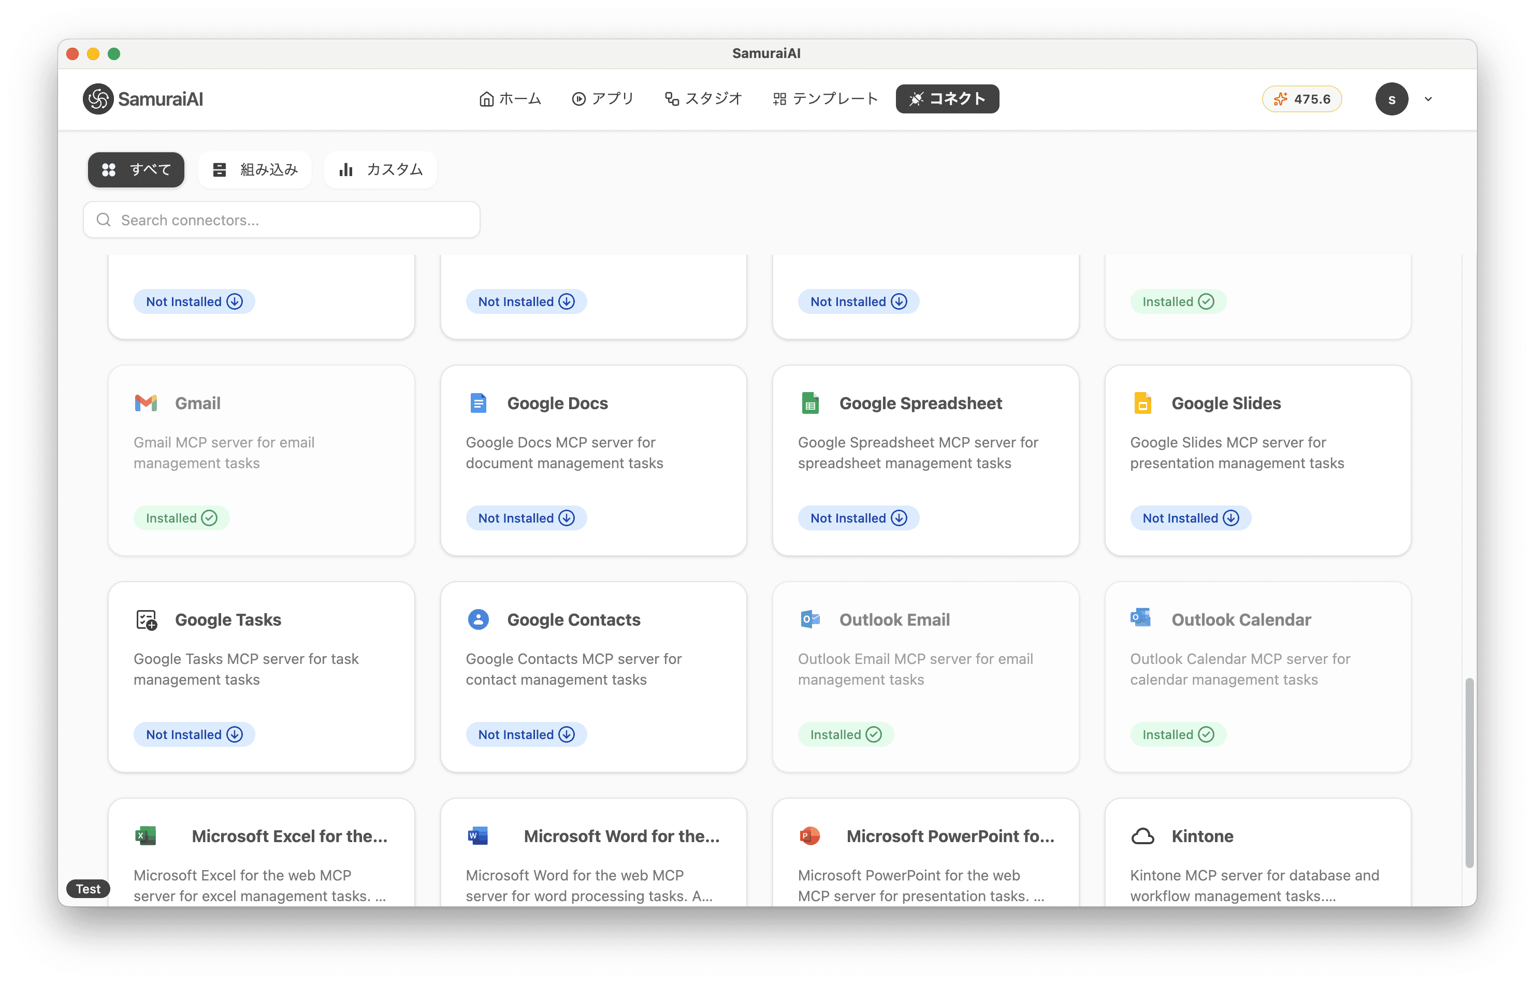
Task: Filter connectors by 組み込み
Action: tap(255, 170)
